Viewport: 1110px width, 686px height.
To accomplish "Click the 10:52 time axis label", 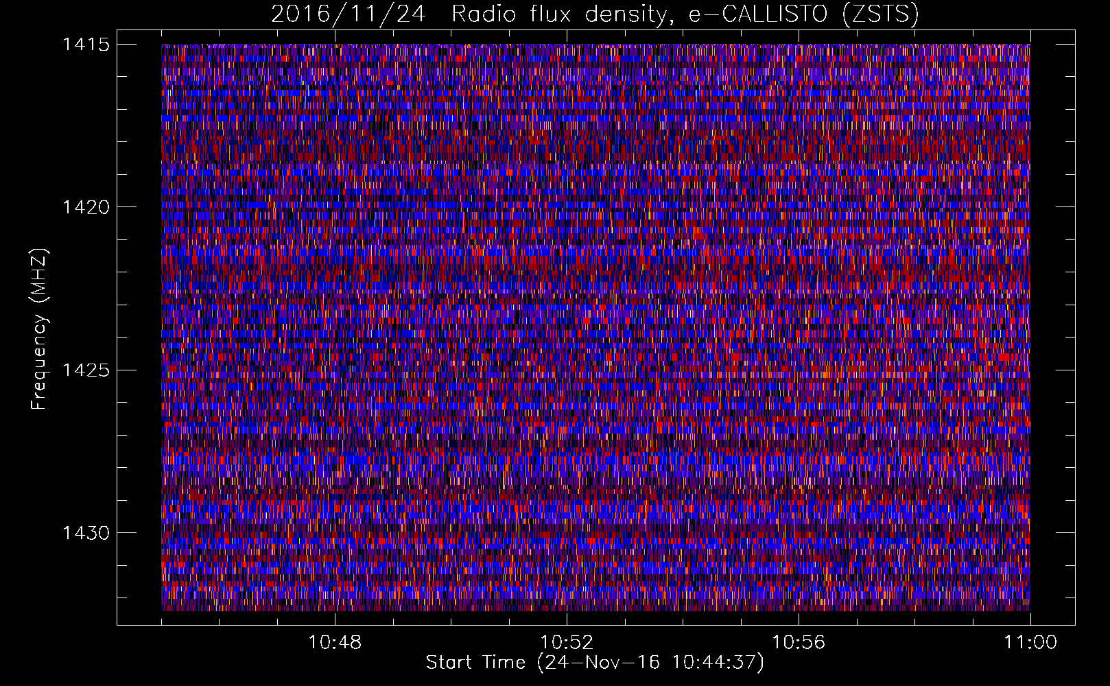I will tap(567, 643).
